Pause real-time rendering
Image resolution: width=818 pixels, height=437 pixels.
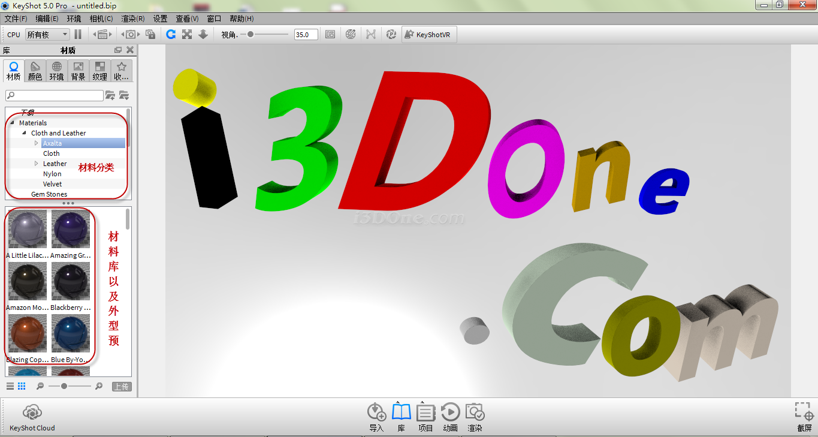click(x=78, y=35)
